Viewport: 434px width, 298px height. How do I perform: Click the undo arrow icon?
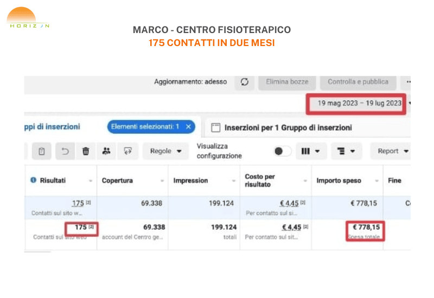[66, 151]
